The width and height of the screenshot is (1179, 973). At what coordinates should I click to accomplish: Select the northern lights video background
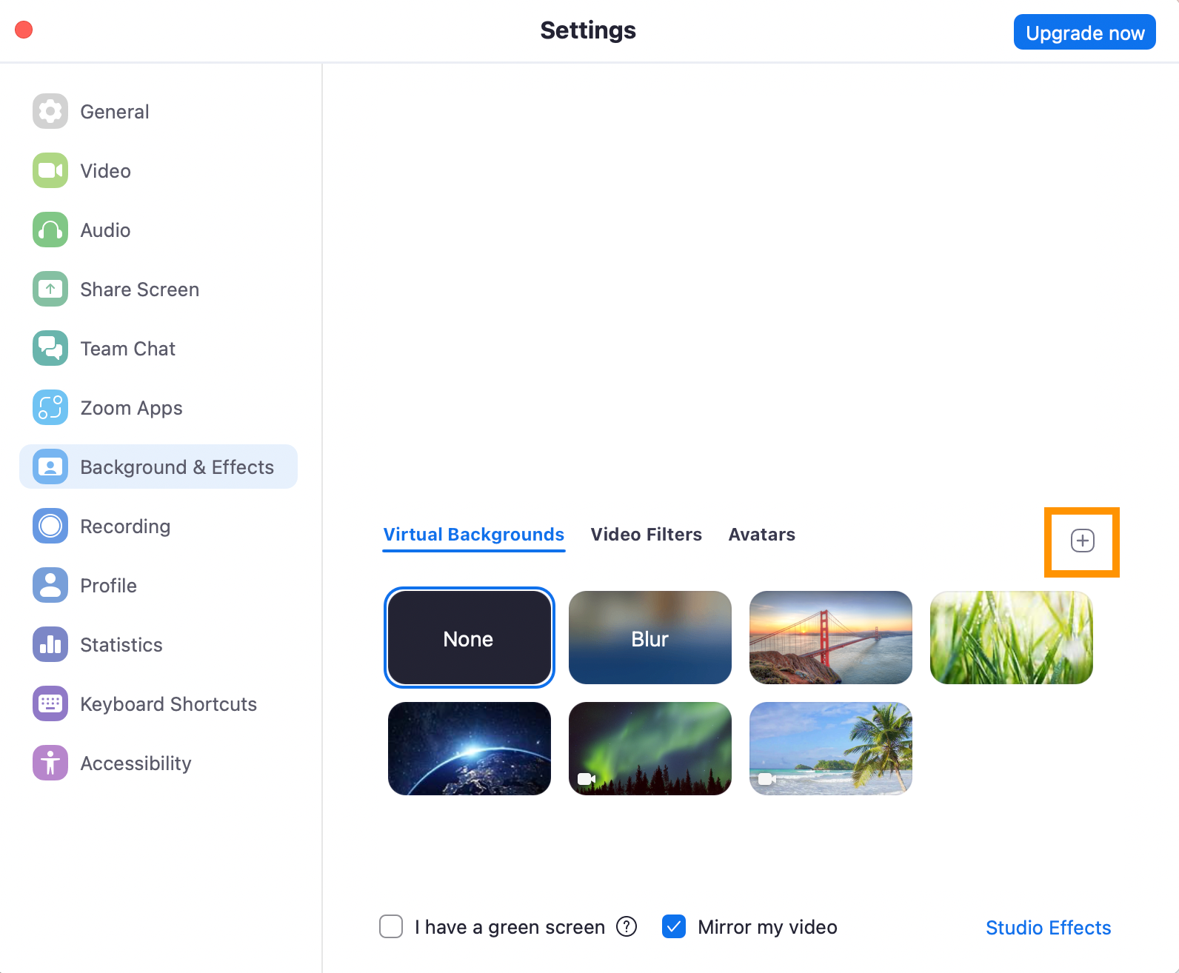[x=650, y=749]
